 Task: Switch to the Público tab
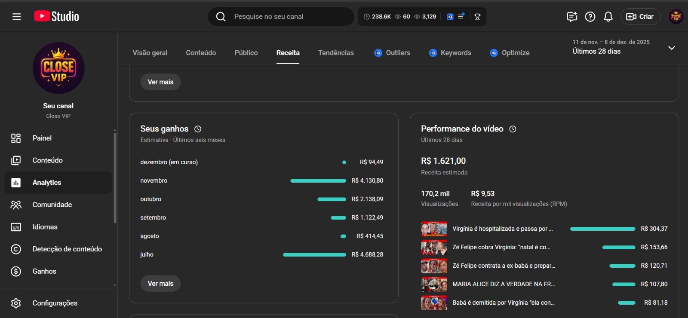point(246,53)
